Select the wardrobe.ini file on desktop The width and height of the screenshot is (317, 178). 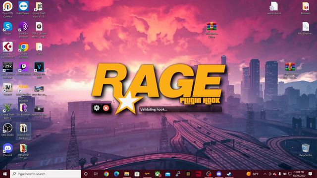pos(274,8)
